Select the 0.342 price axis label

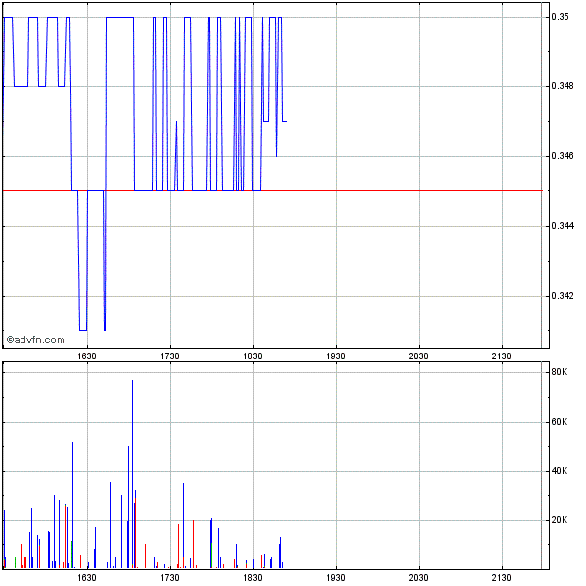tap(563, 296)
